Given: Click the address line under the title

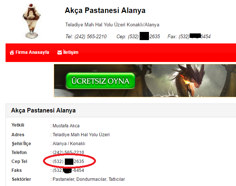Looking at the screenshot, I should tap(112, 25).
